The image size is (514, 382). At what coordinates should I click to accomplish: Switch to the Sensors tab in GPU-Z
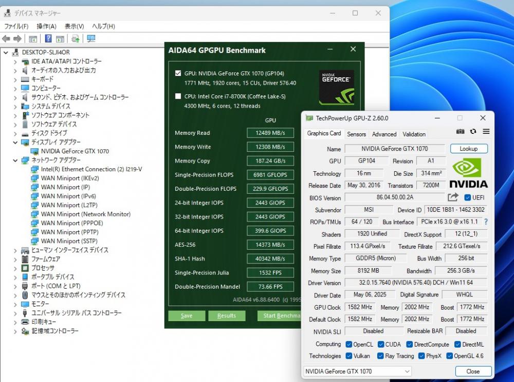[x=356, y=134]
